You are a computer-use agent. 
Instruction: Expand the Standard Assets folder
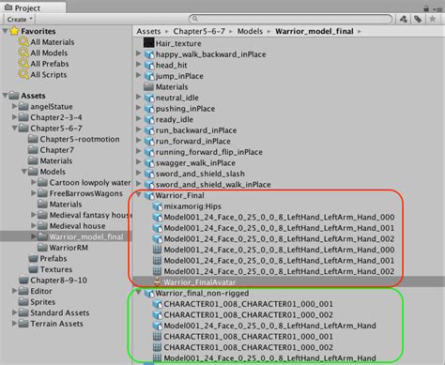(14, 312)
